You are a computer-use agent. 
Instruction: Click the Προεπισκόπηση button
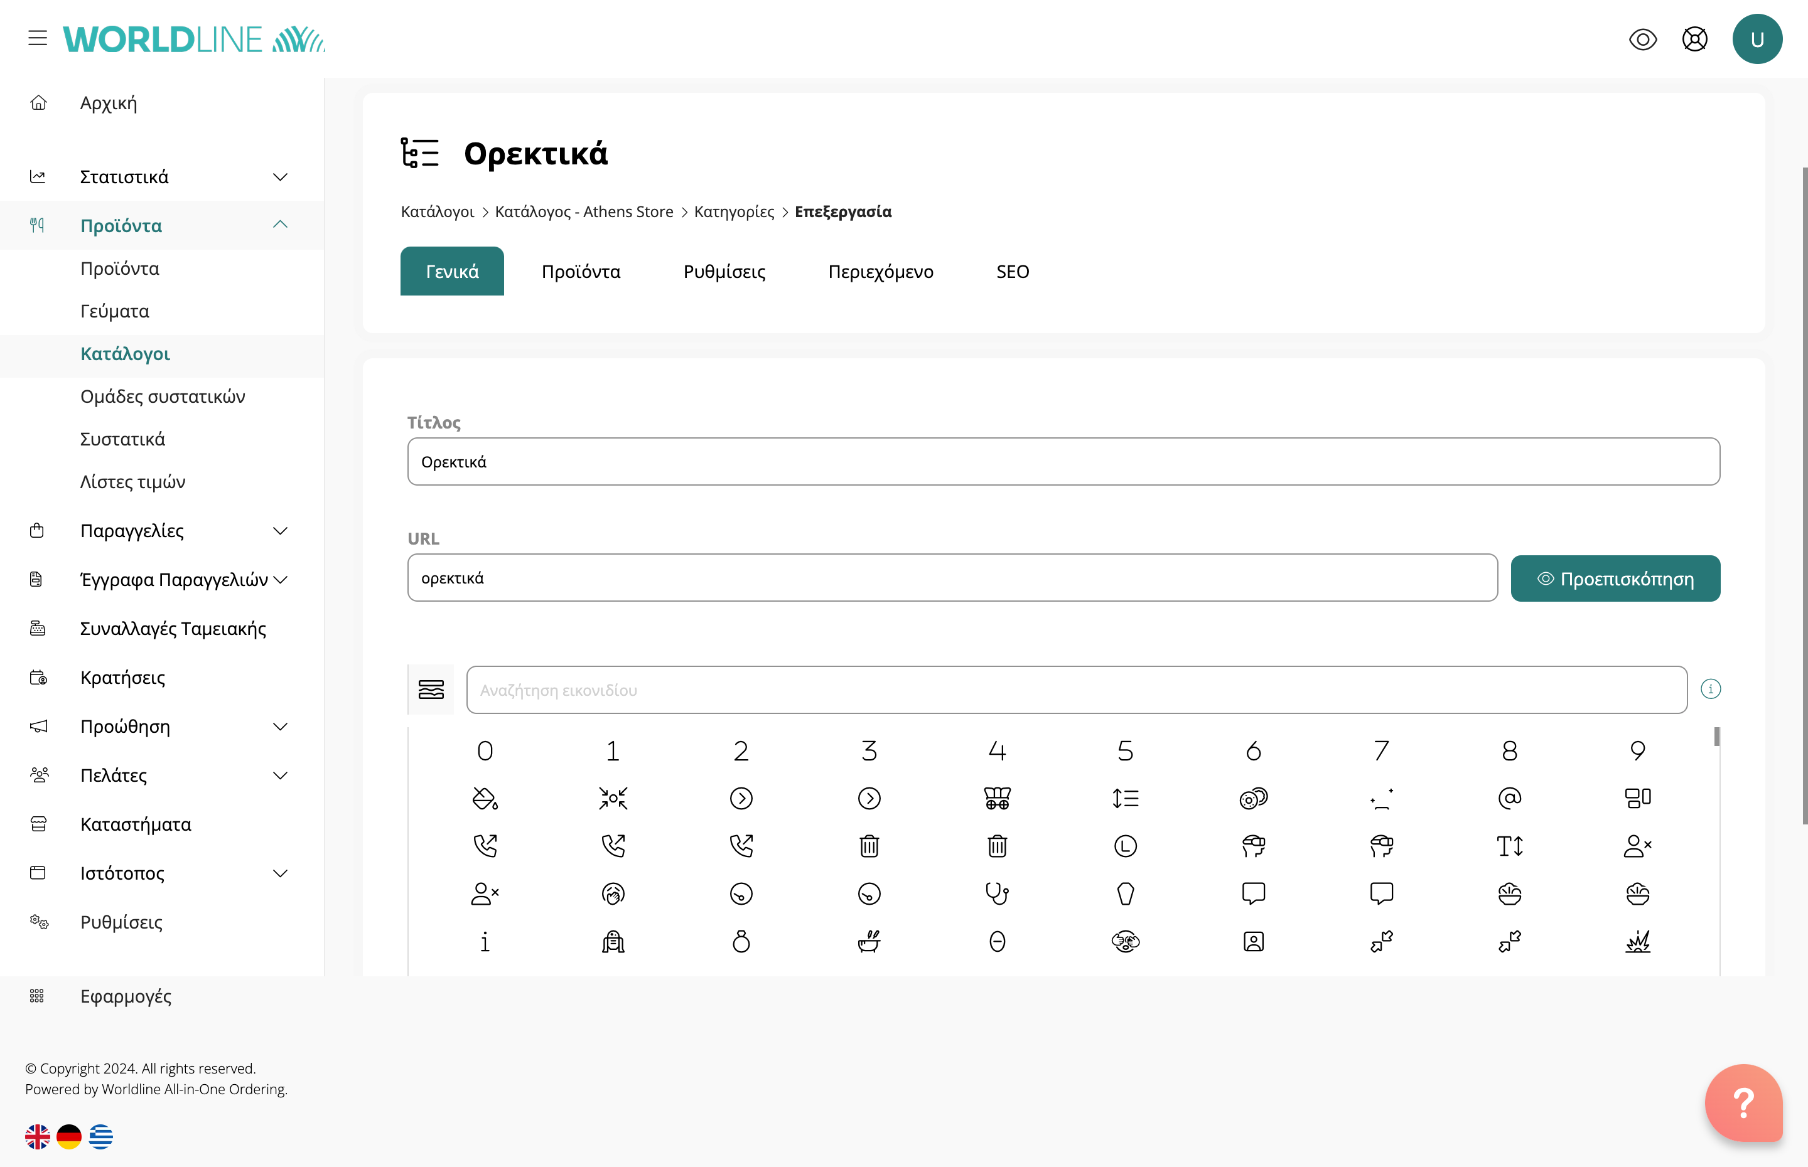tap(1615, 578)
